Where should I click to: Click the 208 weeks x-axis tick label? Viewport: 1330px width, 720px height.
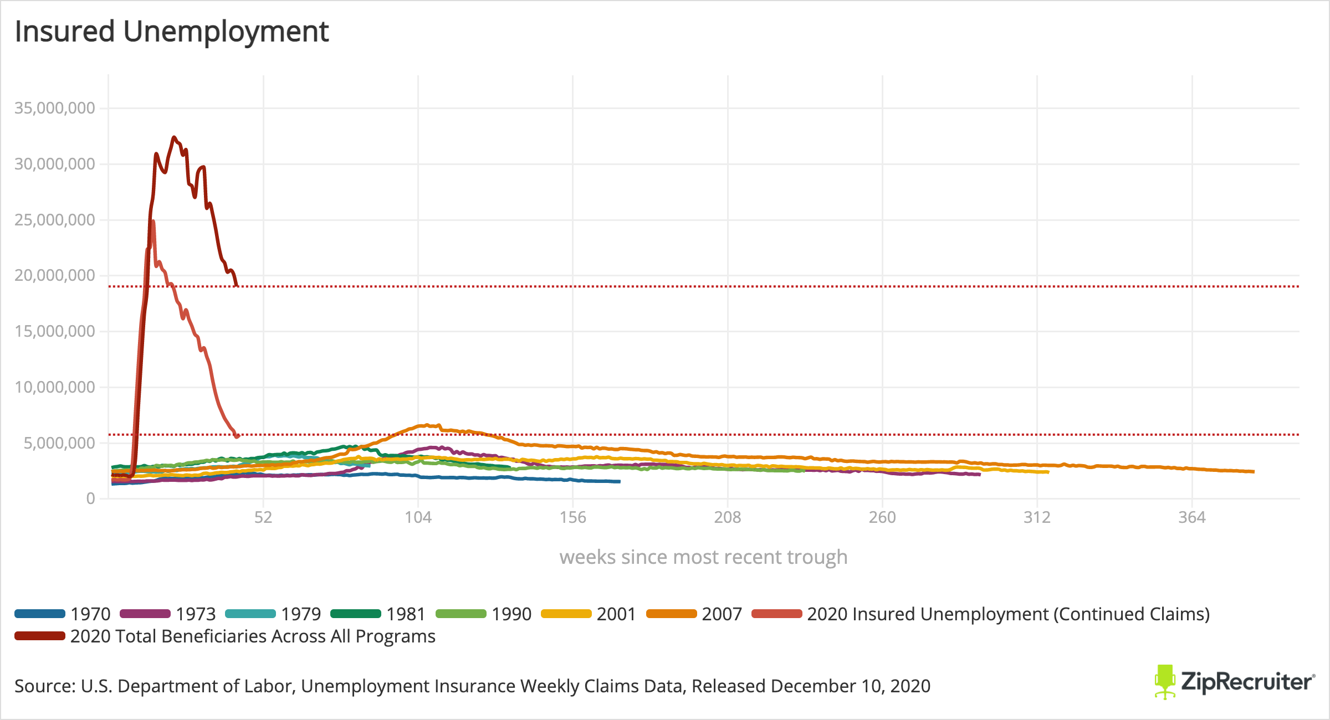pyautogui.click(x=727, y=517)
